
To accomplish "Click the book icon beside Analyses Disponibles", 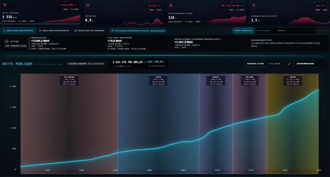I will [40, 31].
